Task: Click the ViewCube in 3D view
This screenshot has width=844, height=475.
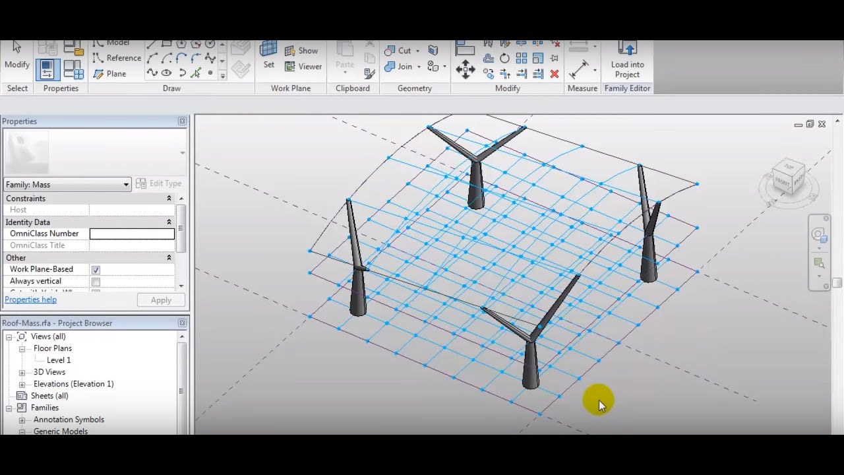Action: [x=789, y=177]
